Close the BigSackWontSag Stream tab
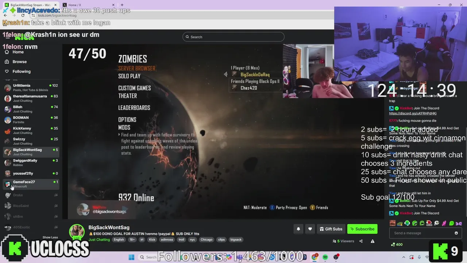 click(x=56, y=5)
